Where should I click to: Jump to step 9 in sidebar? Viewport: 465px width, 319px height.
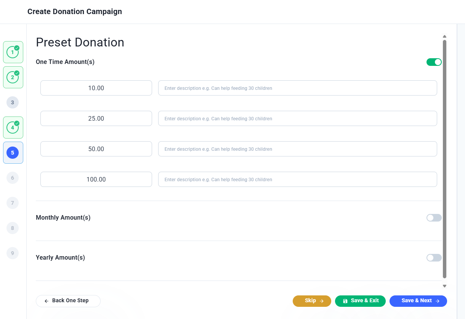pyautogui.click(x=13, y=253)
